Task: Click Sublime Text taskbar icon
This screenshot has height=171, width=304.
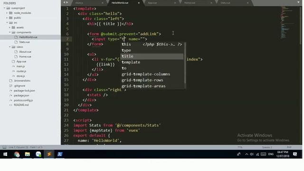Action: (49, 154)
